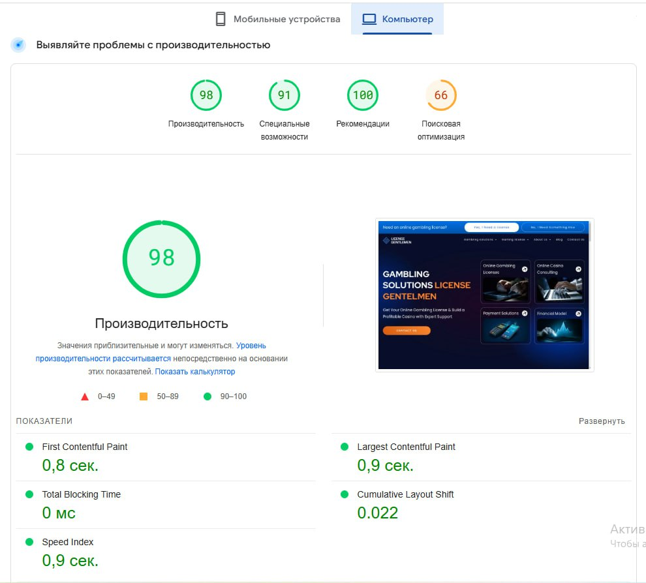Select the 91 Специальные возможности score gauge
Screen dimensions: 646x583
pos(285,95)
